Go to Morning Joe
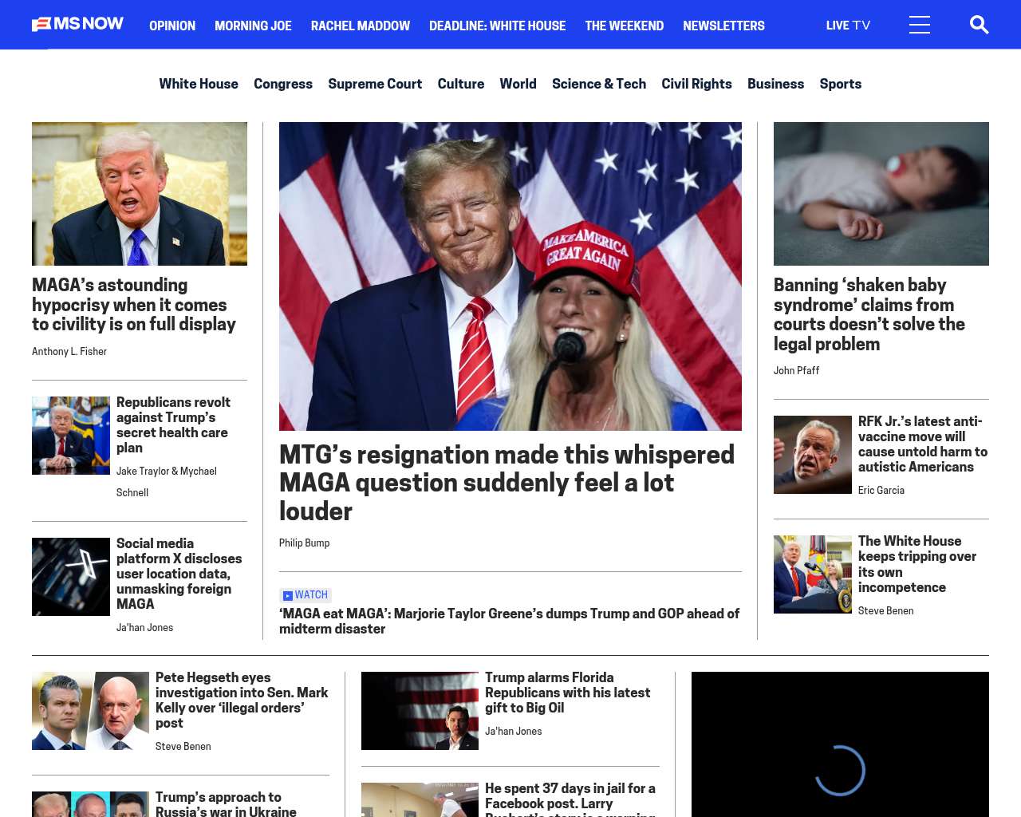This screenshot has width=1021, height=817. (x=253, y=26)
